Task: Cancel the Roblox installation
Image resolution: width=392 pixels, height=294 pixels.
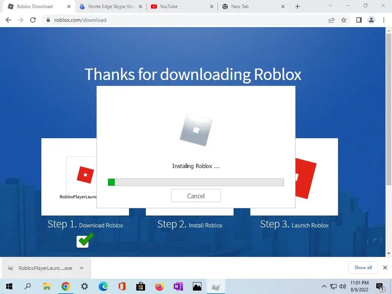Action: pyautogui.click(x=196, y=196)
